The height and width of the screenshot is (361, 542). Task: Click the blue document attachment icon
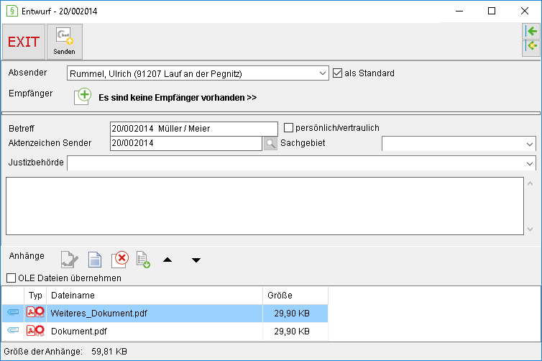95,260
